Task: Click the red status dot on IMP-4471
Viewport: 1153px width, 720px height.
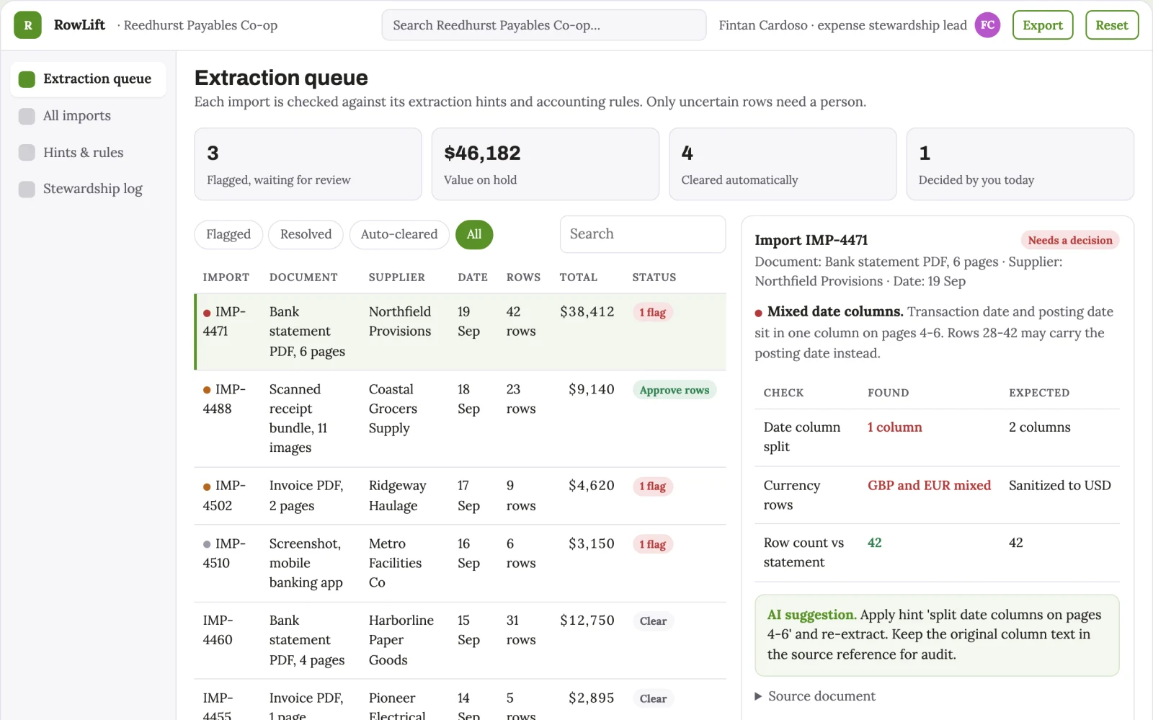Action: pyautogui.click(x=207, y=313)
